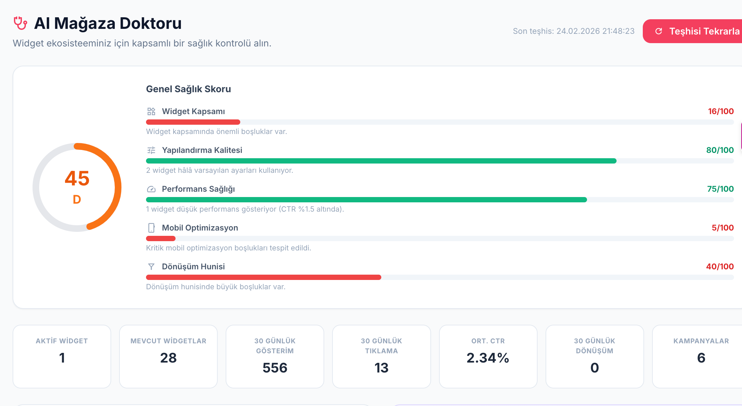Select the 16/100 Widget Kapsamı score
Viewport: 742px width, 406px height.
[x=720, y=111]
